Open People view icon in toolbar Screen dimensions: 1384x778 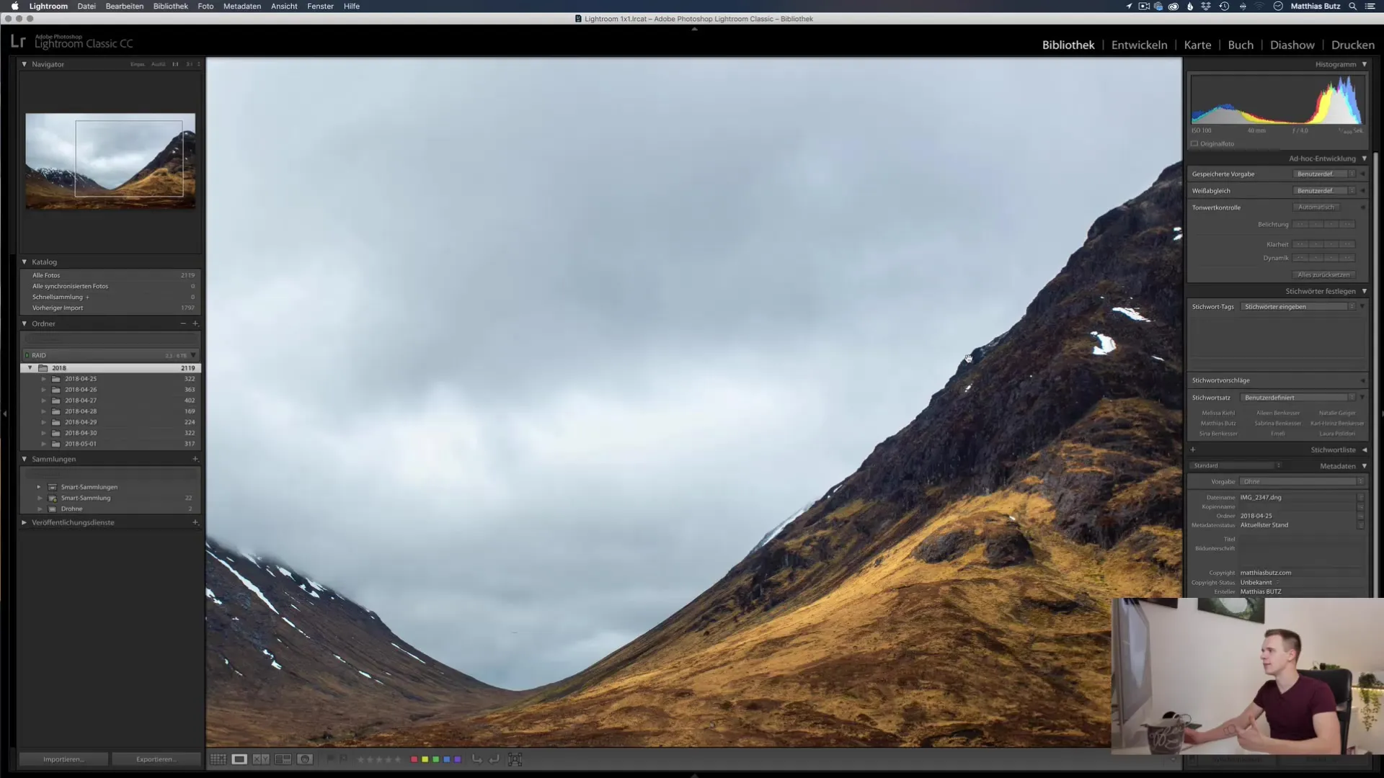point(305,759)
